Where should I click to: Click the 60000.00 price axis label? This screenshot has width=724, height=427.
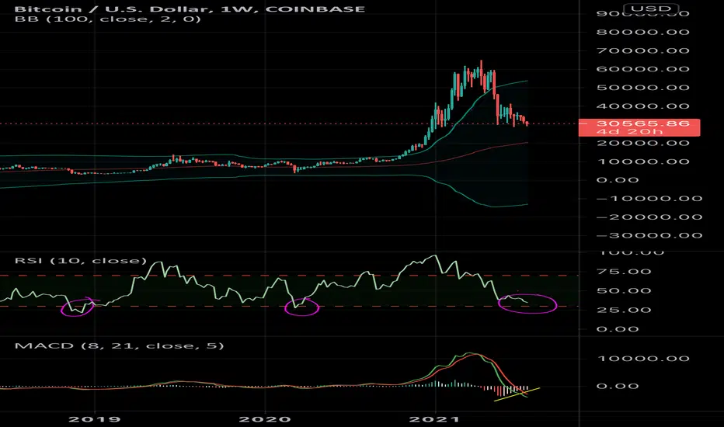point(642,69)
